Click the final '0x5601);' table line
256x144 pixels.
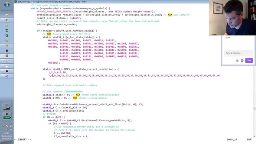pyautogui.click(x=54, y=63)
